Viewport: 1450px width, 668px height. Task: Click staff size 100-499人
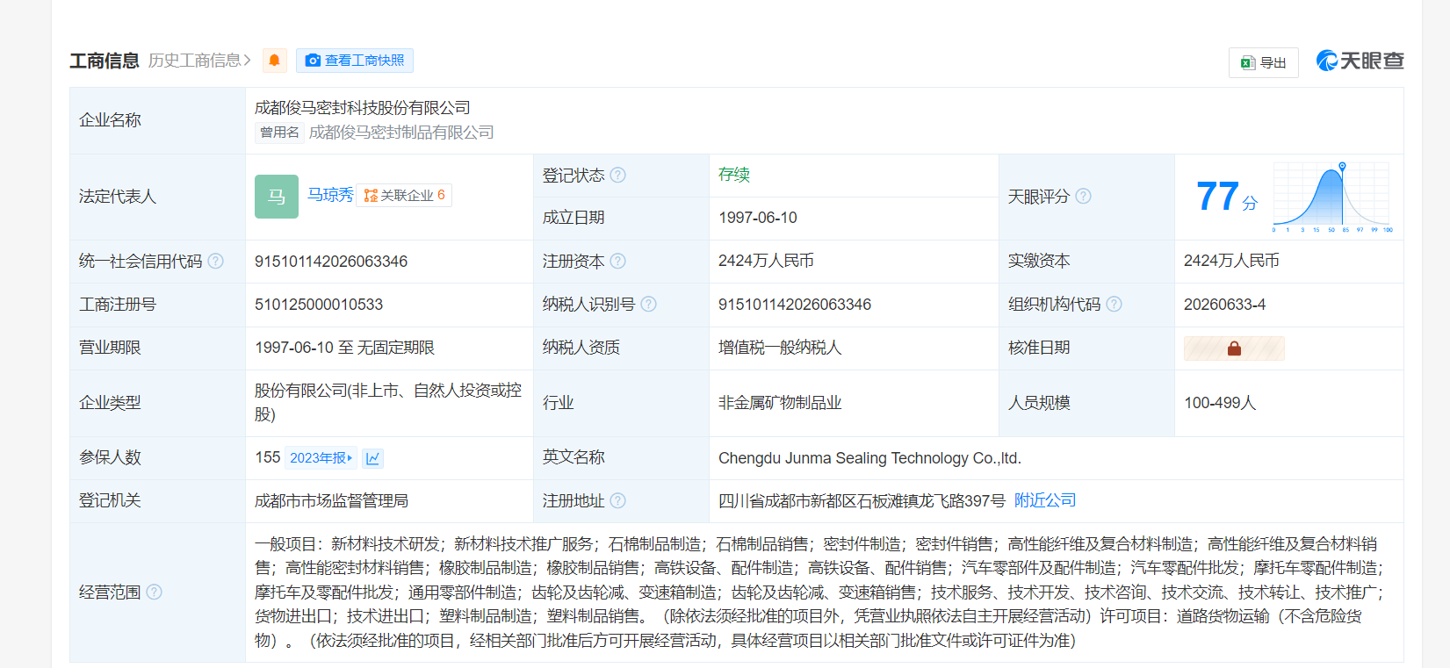1220,403
